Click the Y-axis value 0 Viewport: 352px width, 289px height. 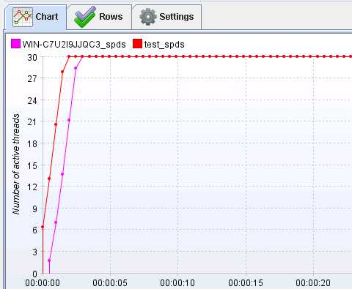point(35,274)
